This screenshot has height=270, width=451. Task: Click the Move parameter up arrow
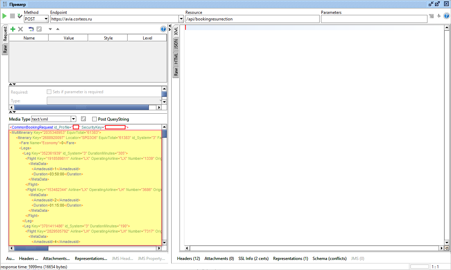pyautogui.click(x=58, y=29)
